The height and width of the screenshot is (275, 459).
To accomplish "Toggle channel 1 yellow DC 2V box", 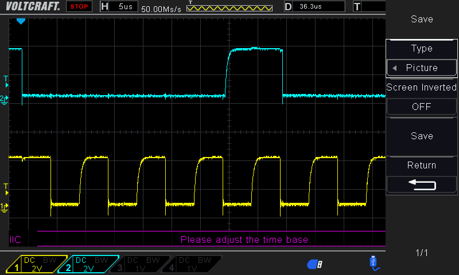I will click(x=37, y=264).
